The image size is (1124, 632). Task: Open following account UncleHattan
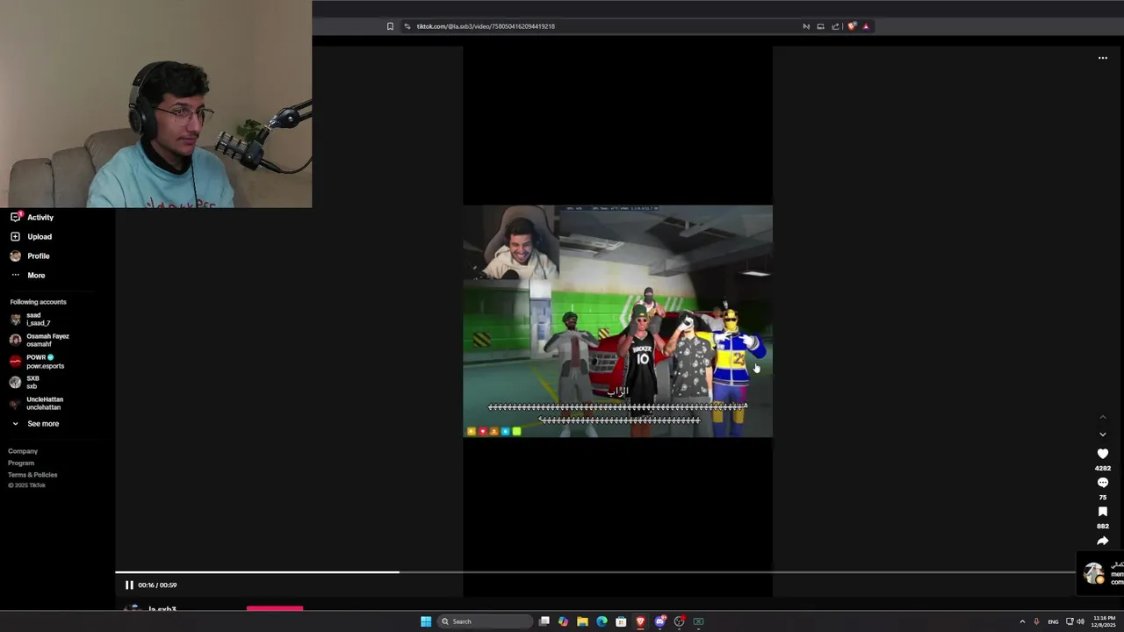click(x=36, y=403)
